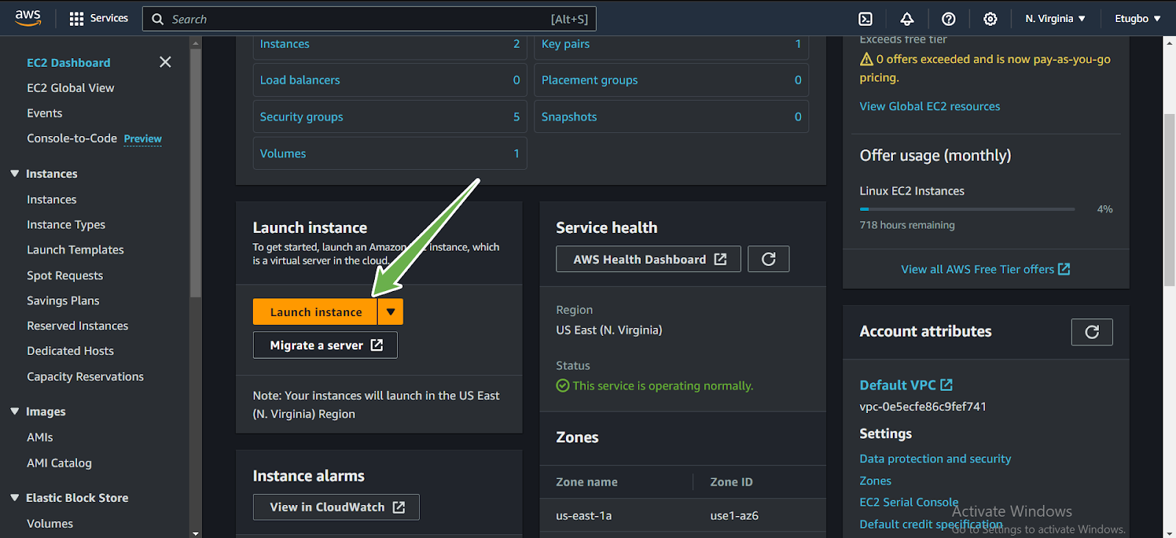The image size is (1176, 538).
Task: Open the Services grid menu
Action: coord(98,18)
